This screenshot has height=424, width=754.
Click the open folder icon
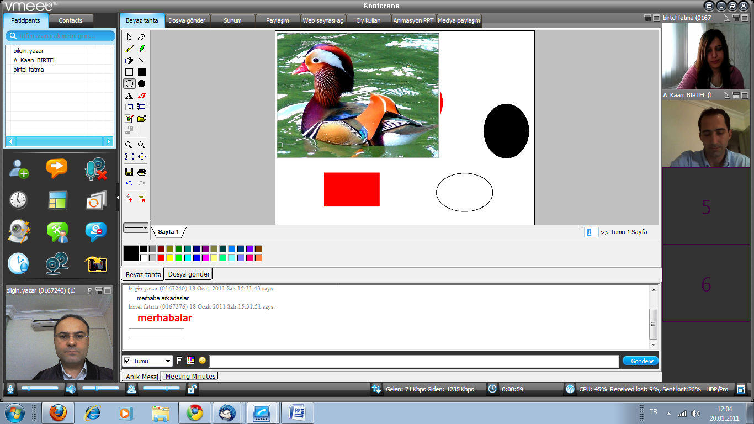point(142,119)
